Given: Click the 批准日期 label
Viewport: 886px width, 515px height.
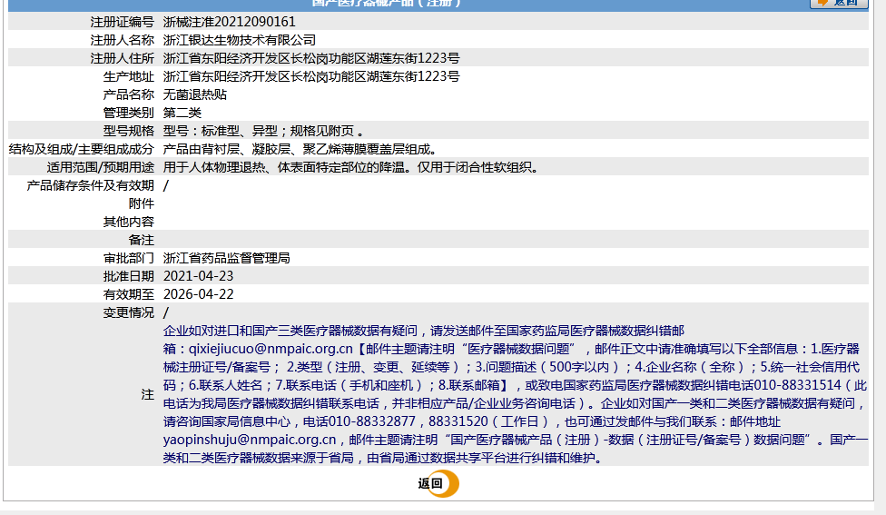Looking at the screenshot, I should [128, 276].
